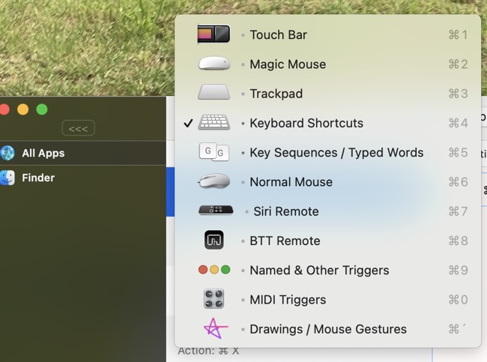Click the Finder face icon in sidebar
This screenshot has width=487, height=362.
(x=7, y=178)
